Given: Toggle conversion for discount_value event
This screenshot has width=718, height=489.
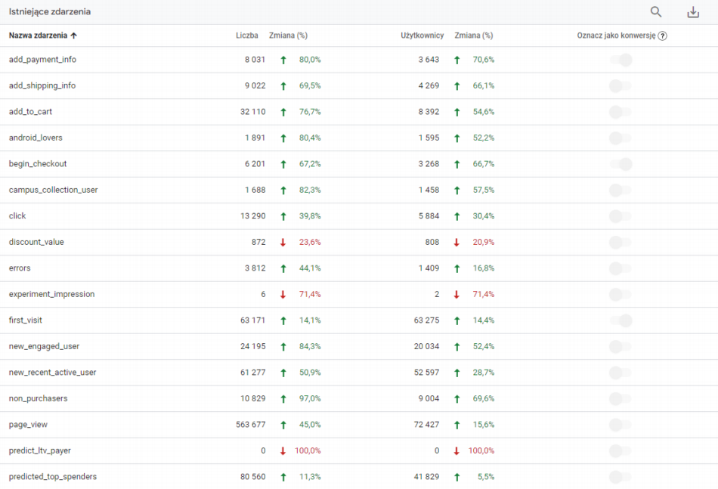Looking at the screenshot, I should 621,242.
